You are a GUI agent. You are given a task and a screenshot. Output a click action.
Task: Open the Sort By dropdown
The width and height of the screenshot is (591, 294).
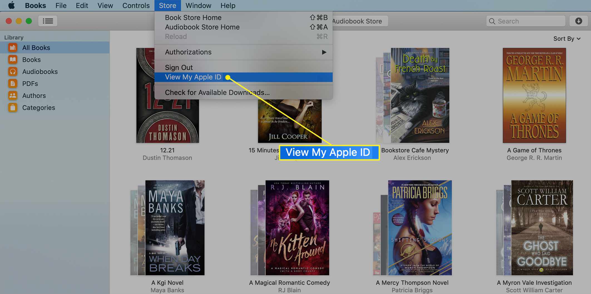click(x=567, y=39)
